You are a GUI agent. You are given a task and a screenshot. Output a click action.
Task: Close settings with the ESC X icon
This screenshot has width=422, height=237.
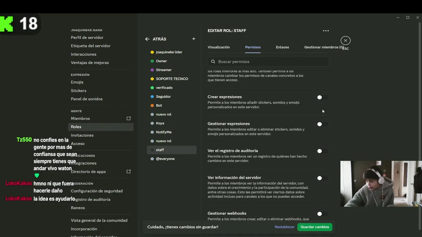point(345,40)
